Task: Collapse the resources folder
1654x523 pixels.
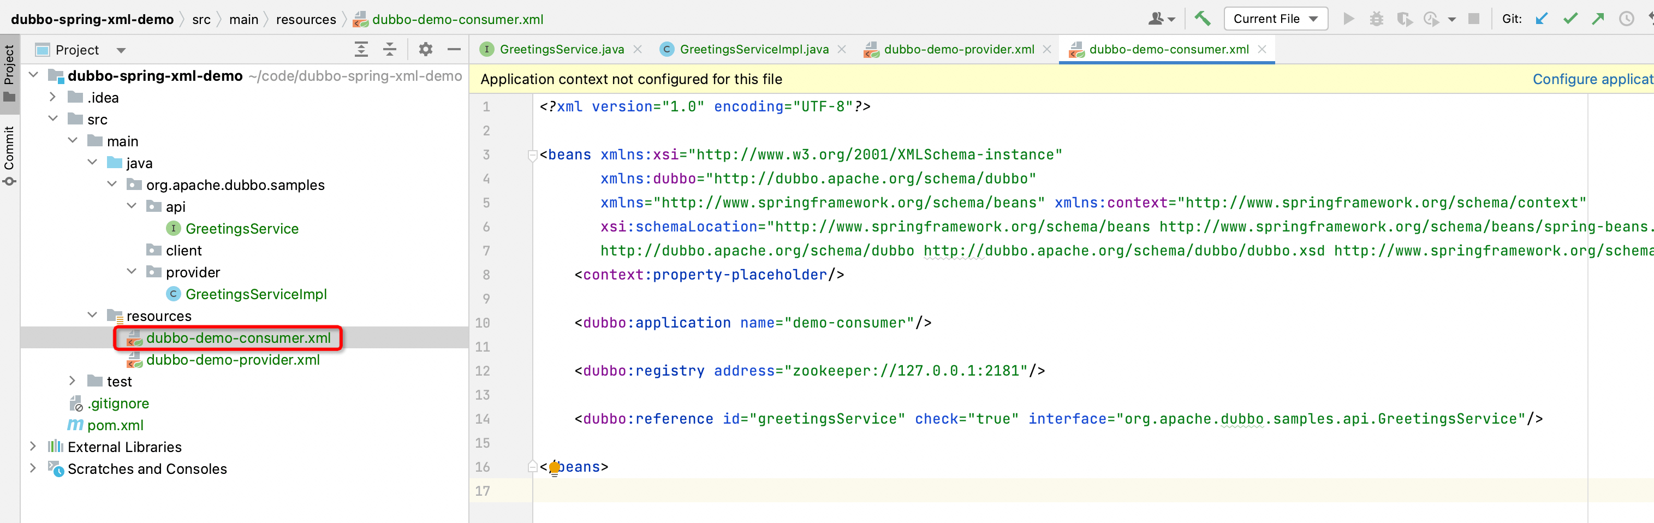Action: (x=92, y=316)
